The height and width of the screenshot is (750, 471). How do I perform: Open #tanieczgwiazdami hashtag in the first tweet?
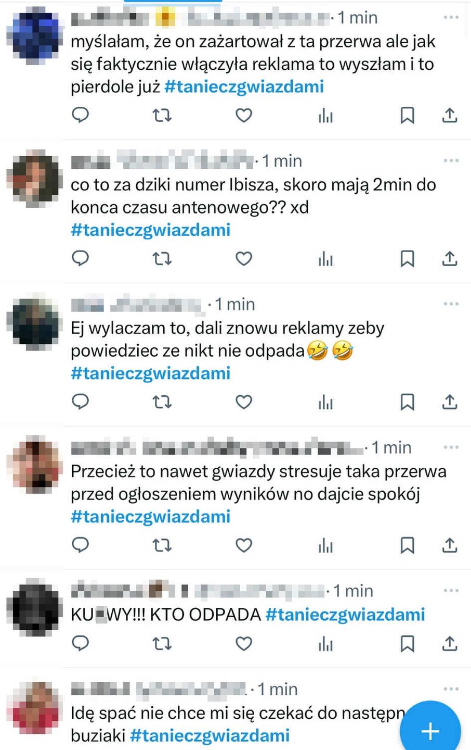click(x=244, y=86)
